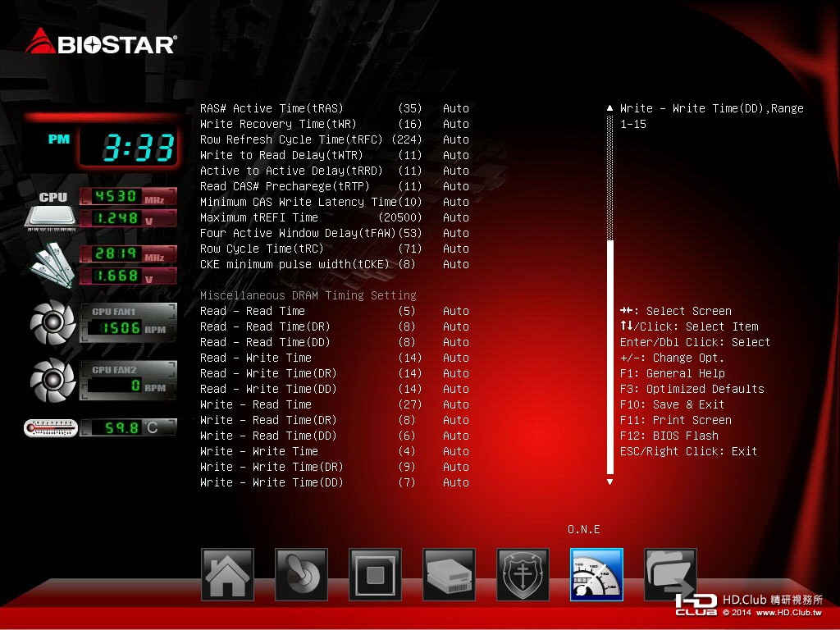Open Auto option for Write Recovery Time(tWR)
The image size is (840, 630).
[456, 124]
